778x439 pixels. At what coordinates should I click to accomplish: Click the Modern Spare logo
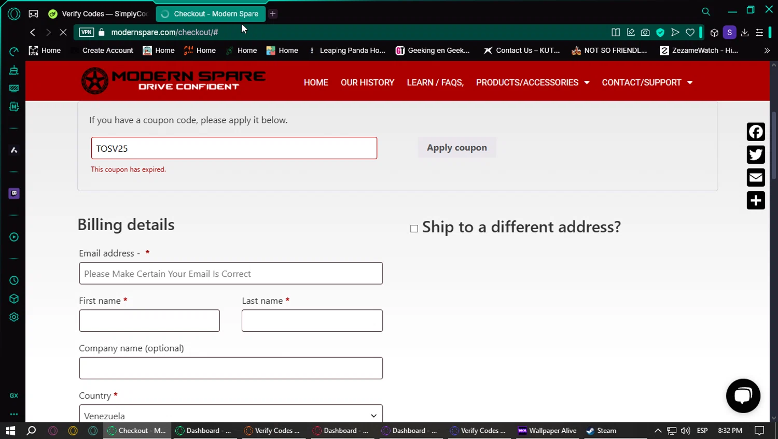(x=173, y=81)
